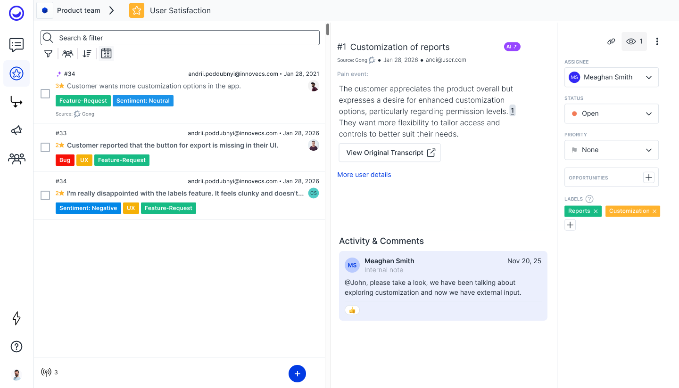Tick the labels feature feedback checkbox
679x388 pixels.
(45, 195)
